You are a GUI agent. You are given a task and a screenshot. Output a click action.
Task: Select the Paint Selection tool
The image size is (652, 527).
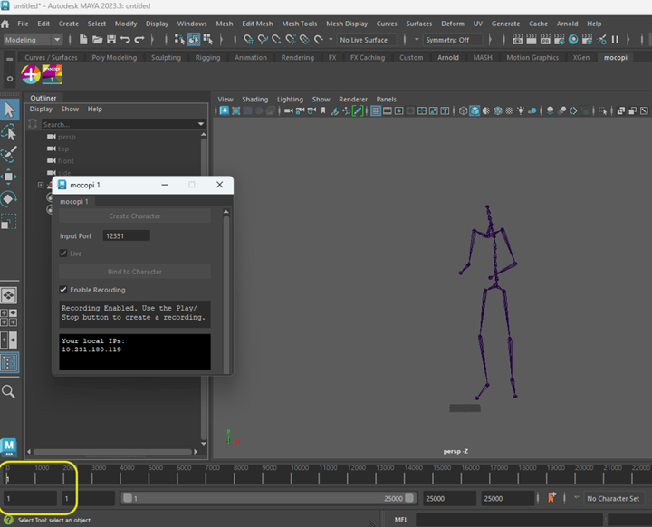(9, 154)
